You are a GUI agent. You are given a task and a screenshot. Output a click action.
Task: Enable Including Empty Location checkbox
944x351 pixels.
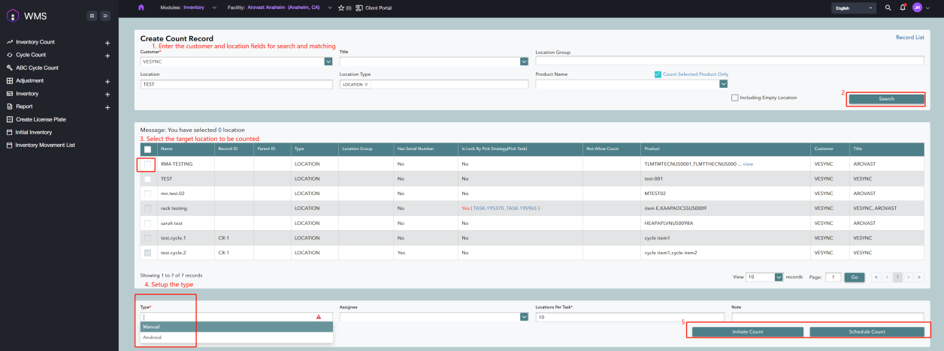click(734, 97)
